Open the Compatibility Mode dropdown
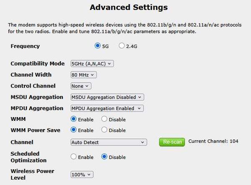Screen dimensions: 251x185 92,64
